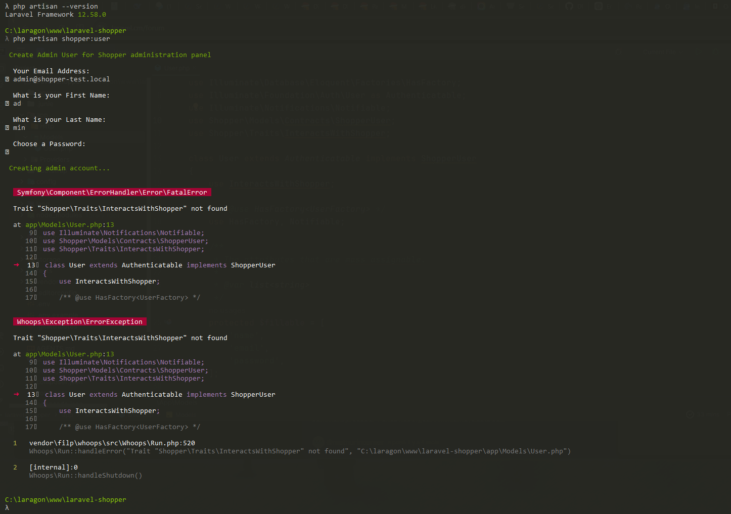This screenshot has height=514, width=731.
Task: Click the 'Laravel Framework 12.58.0' output line
Action: pos(56,15)
